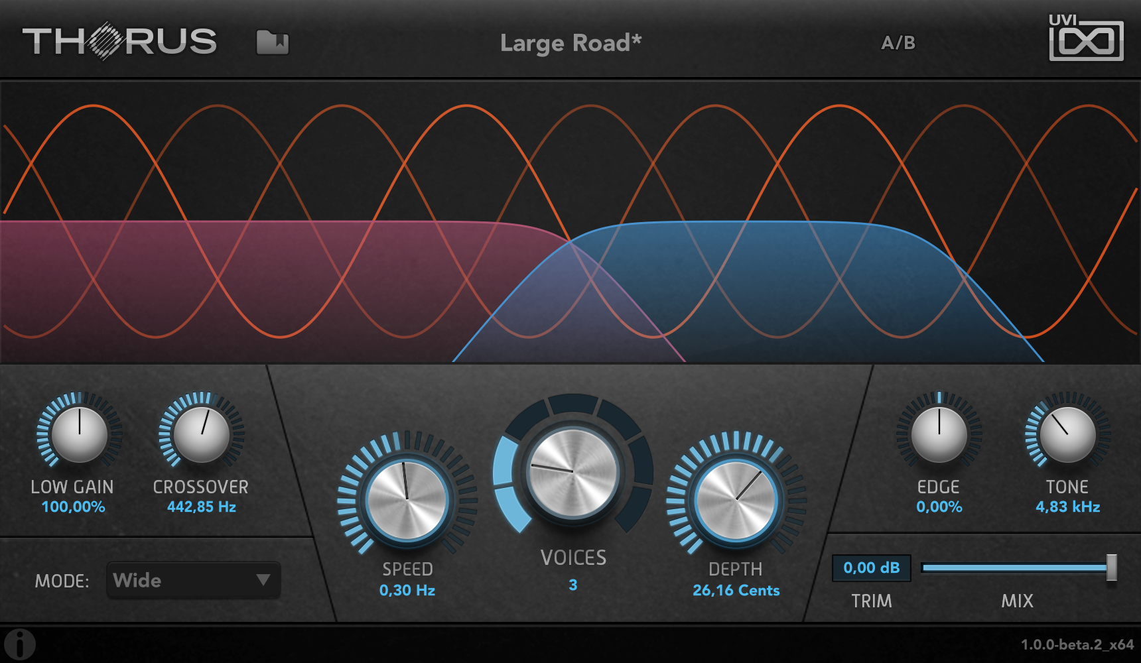Toggle the A/B comparison
The width and height of the screenshot is (1141, 663).
pos(898,43)
